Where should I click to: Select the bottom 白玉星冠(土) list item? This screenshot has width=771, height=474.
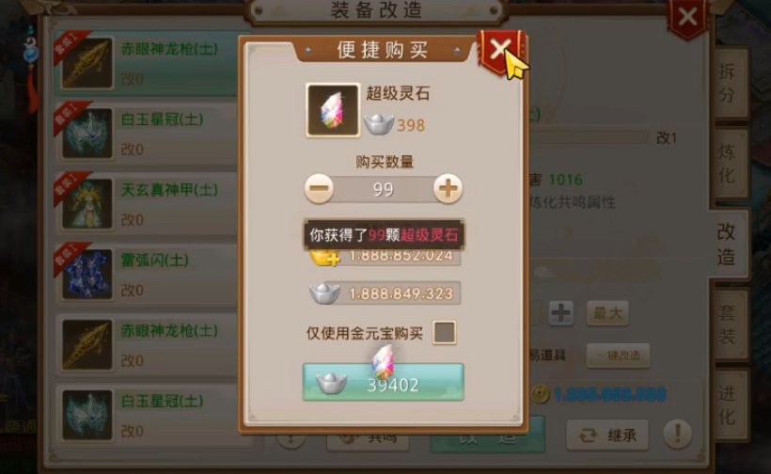(x=148, y=415)
